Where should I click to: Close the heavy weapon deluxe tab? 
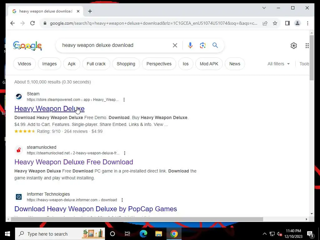point(78,11)
